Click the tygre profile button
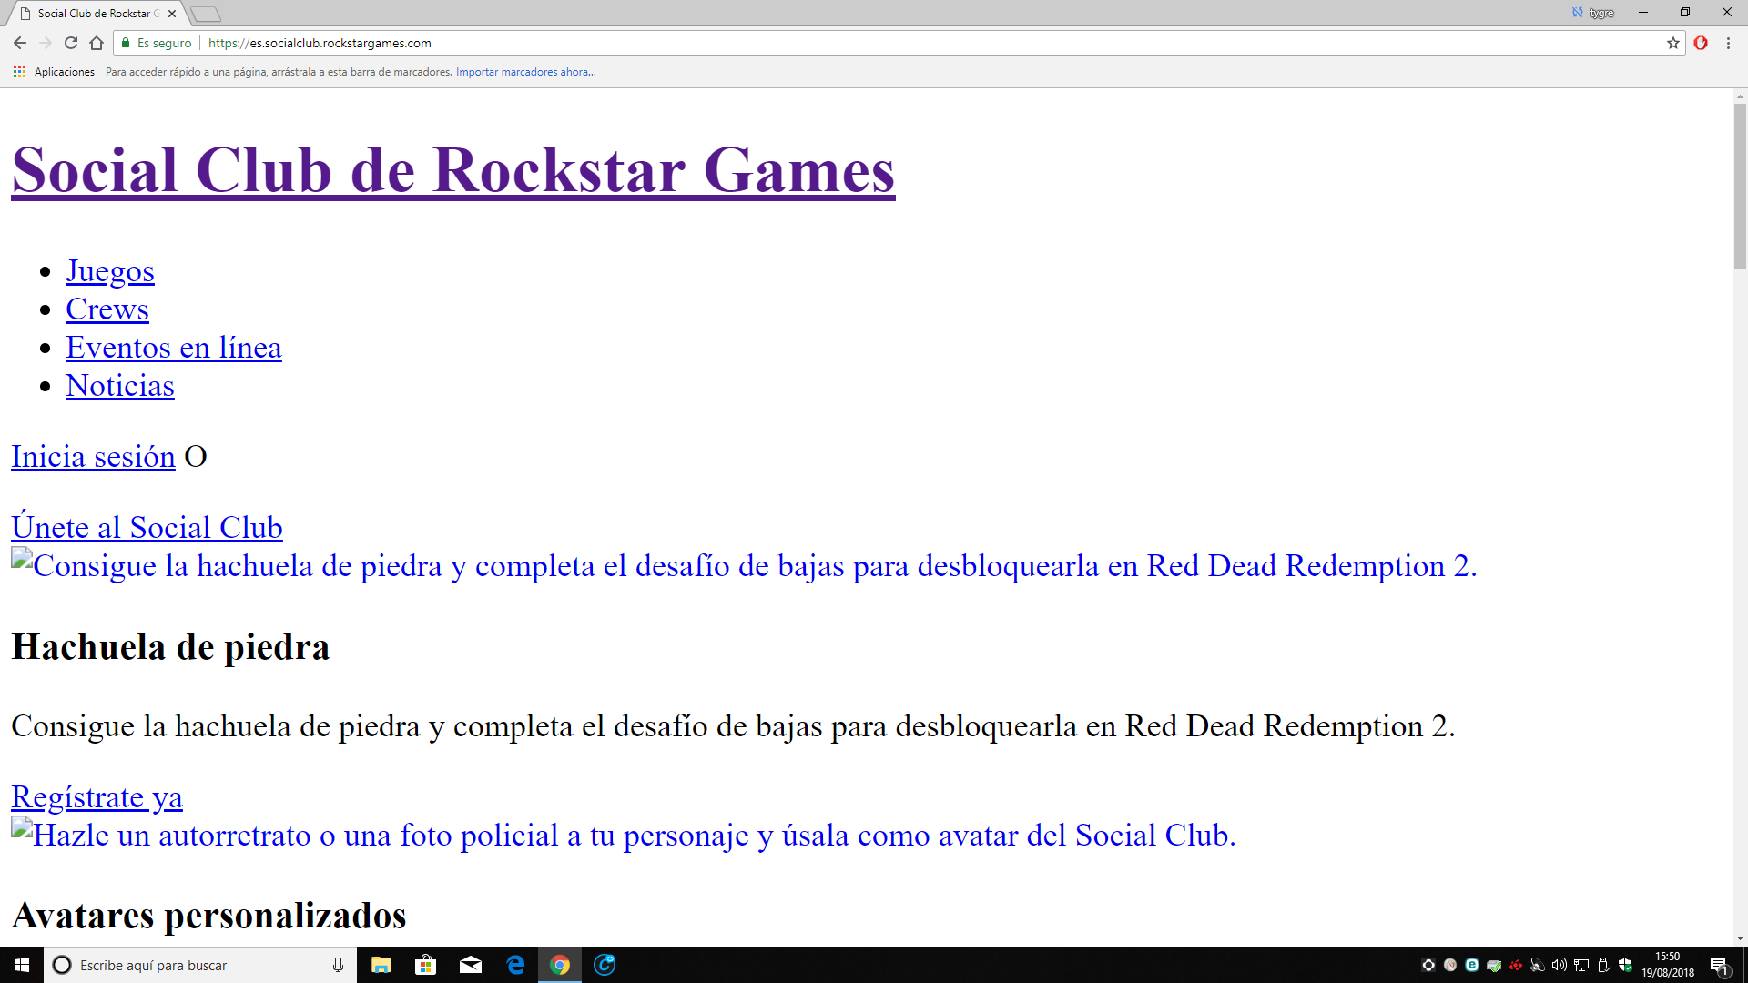The height and width of the screenshot is (983, 1748). (1593, 13)
